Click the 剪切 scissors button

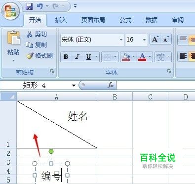point(37,34)
